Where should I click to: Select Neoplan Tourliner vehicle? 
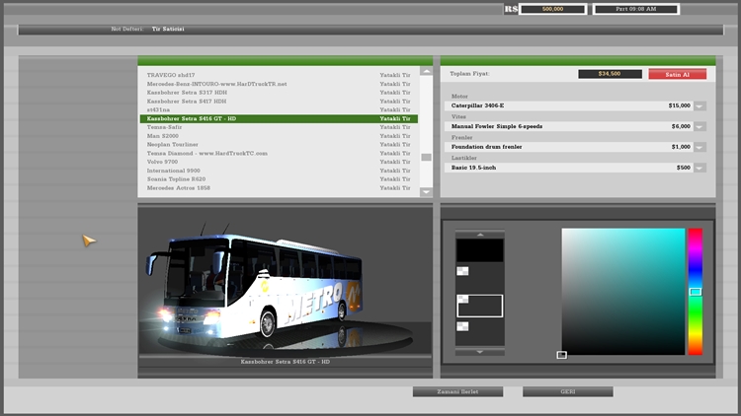pos(279,144)
